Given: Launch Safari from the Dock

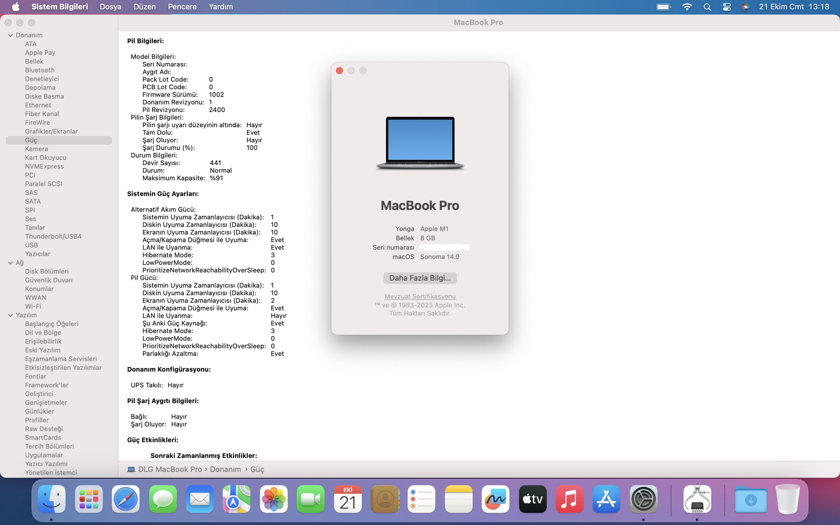Looking at the screenshot, I should (x=126, y=499).
